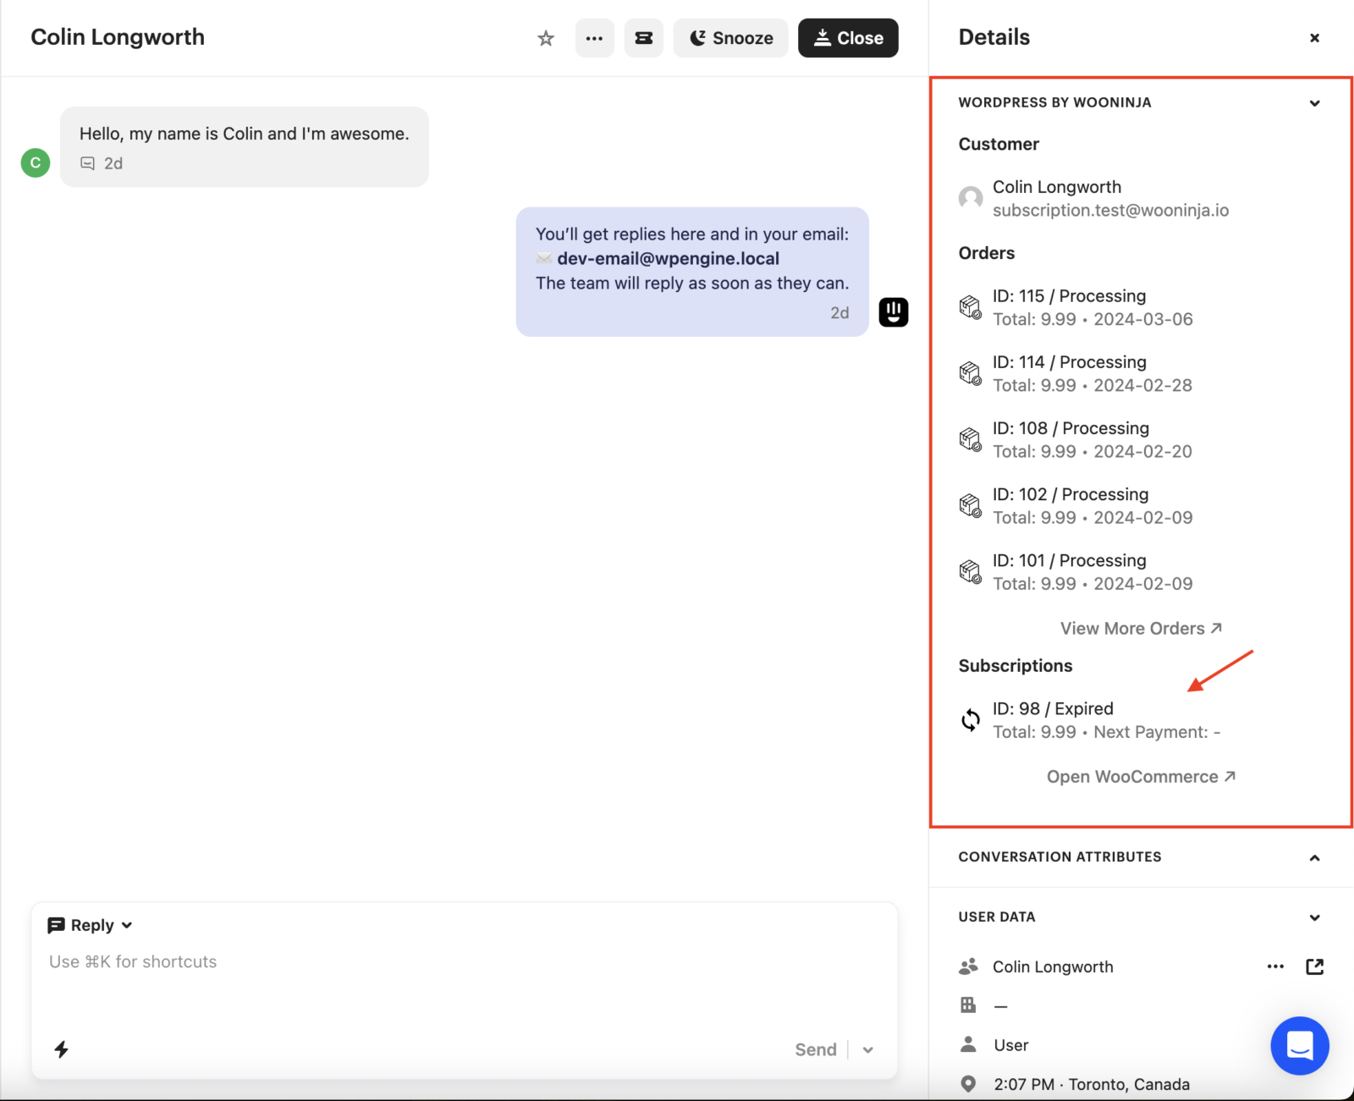Open Colin Longworth profile in new window
Viewport: 1354px width, 1101px height.
(1314, 966)
